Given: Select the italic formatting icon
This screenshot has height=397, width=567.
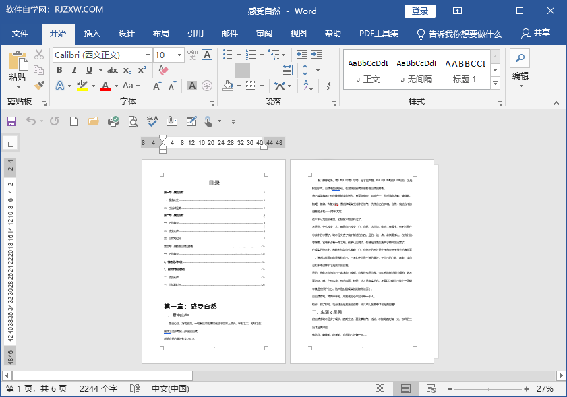Looking at the screenshot, I should pyautogui.click(x=74, y=69).
